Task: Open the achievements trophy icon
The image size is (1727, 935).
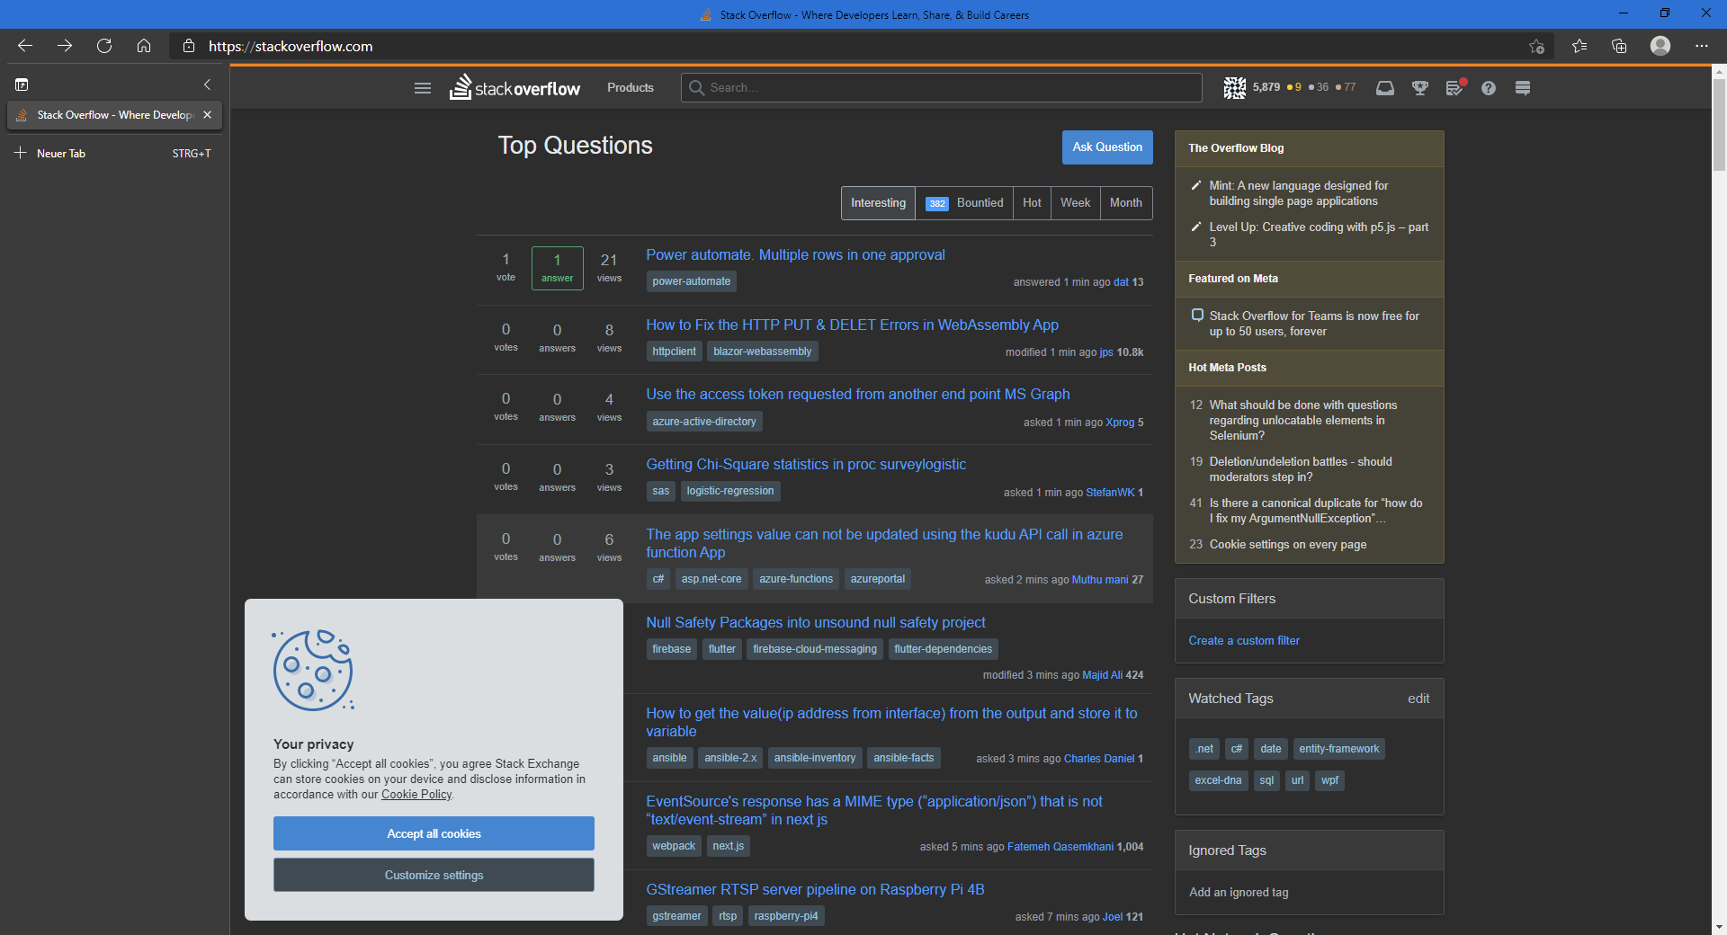Action: tap(1420, 88)
